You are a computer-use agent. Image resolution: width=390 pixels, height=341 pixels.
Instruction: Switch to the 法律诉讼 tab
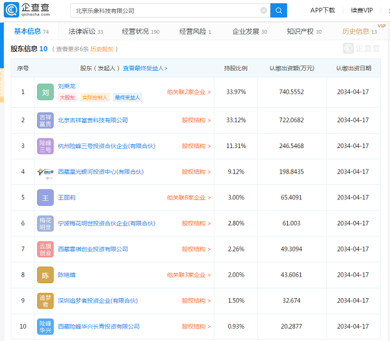[82, 31]
